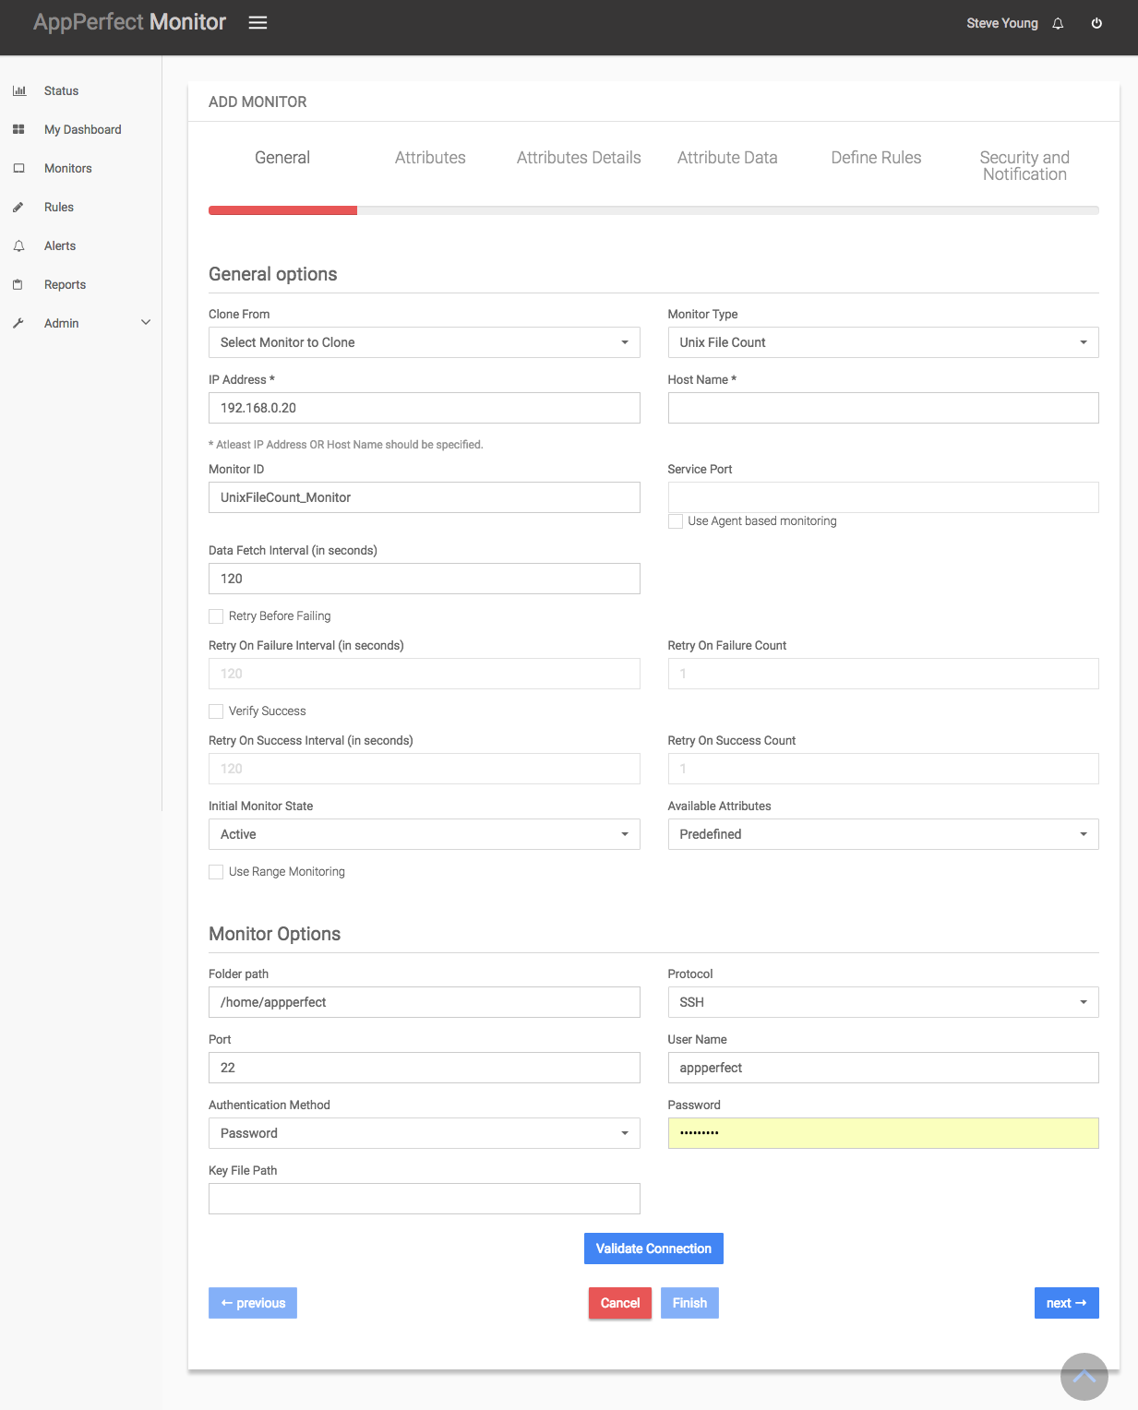Screen dimensions: 1138x1410
Task: Click the My Dashboard grid icon
Action: pyautogui.click(x=18, y=129)
